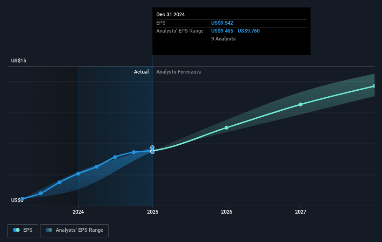The height and width of the screenshot is (242, 382).
Task: Click the tooltip range US$9.465 - US$9.760
Action: point(235,31)
